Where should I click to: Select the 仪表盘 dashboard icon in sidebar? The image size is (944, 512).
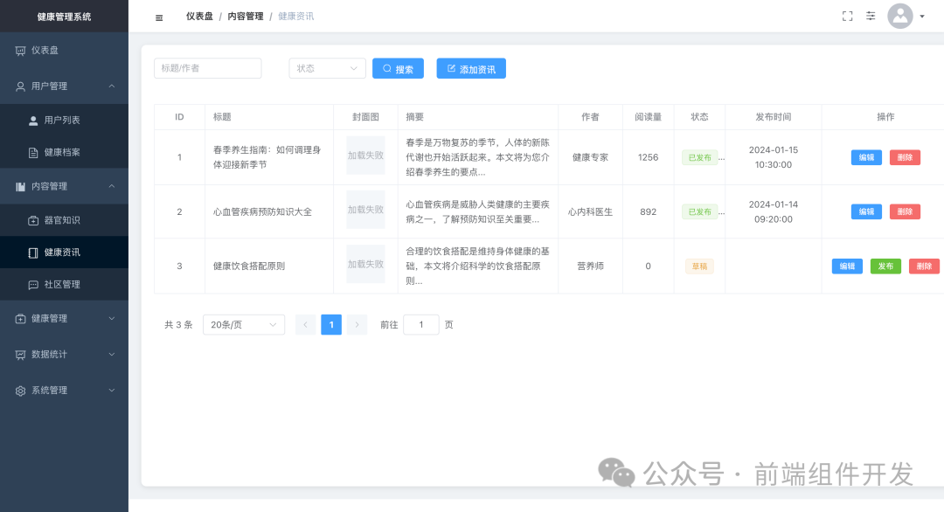(18, 50)
